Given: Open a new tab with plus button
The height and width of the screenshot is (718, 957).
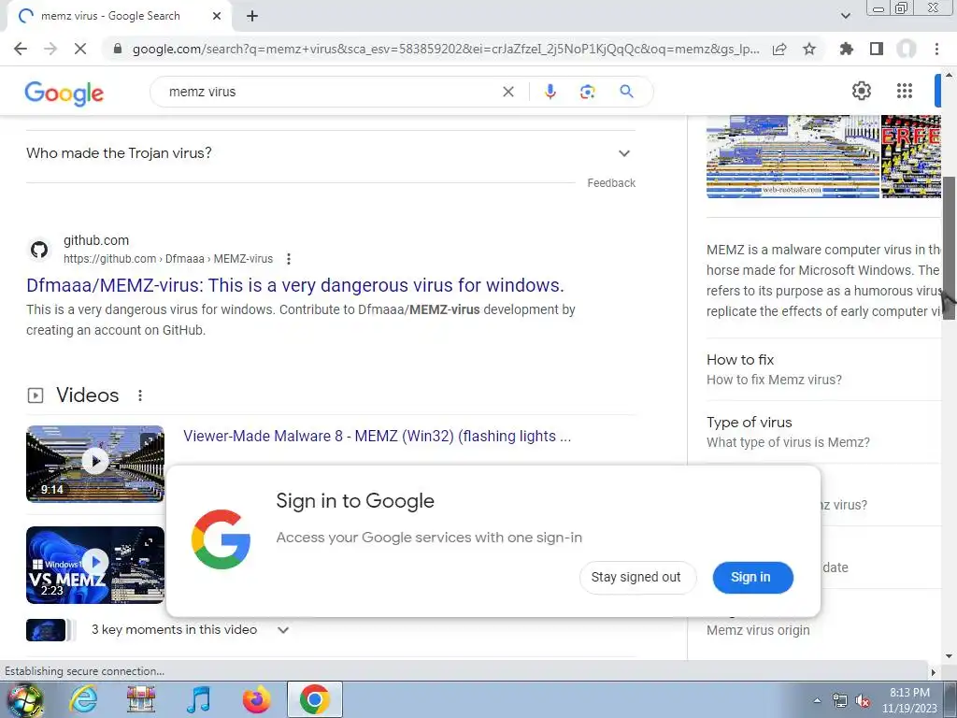Looking at the screenshot, I should pyautogui.click(x=252, y=16).
